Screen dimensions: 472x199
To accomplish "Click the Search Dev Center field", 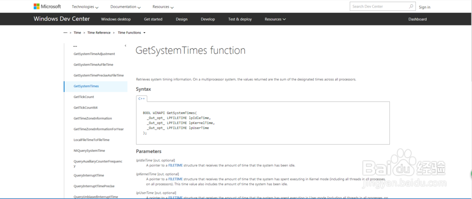I will point(379,6).
